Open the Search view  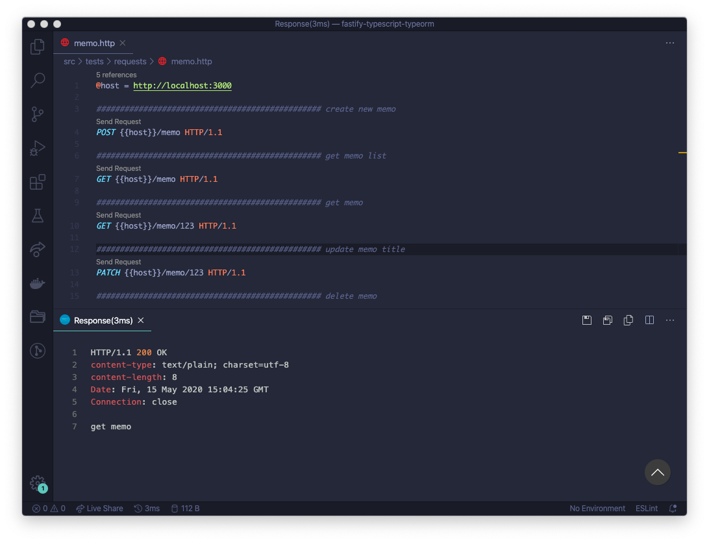(37, 81)
